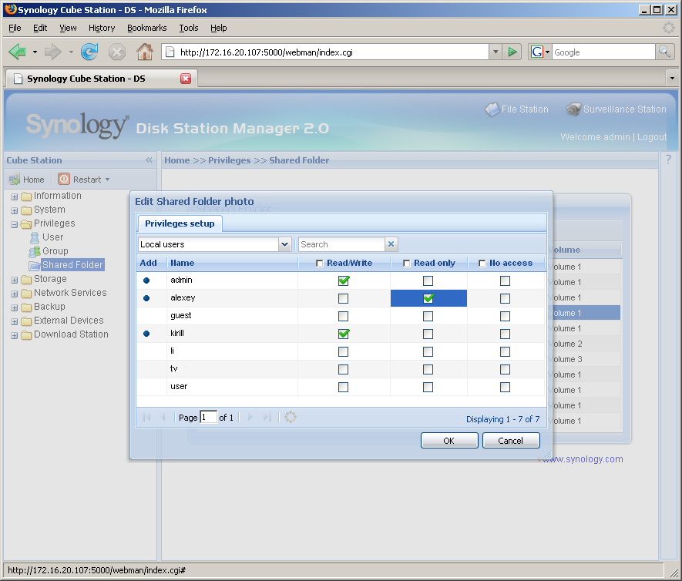Uncheck Read/Write for admin
Screen dimensions: 682x581
(x=344, y=281)
